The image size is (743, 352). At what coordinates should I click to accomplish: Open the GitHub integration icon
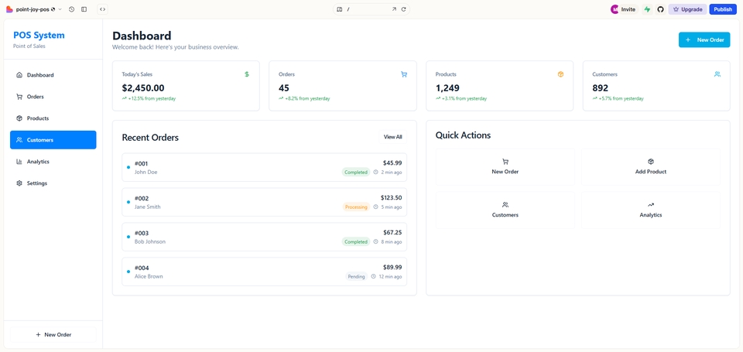[660, 9]
